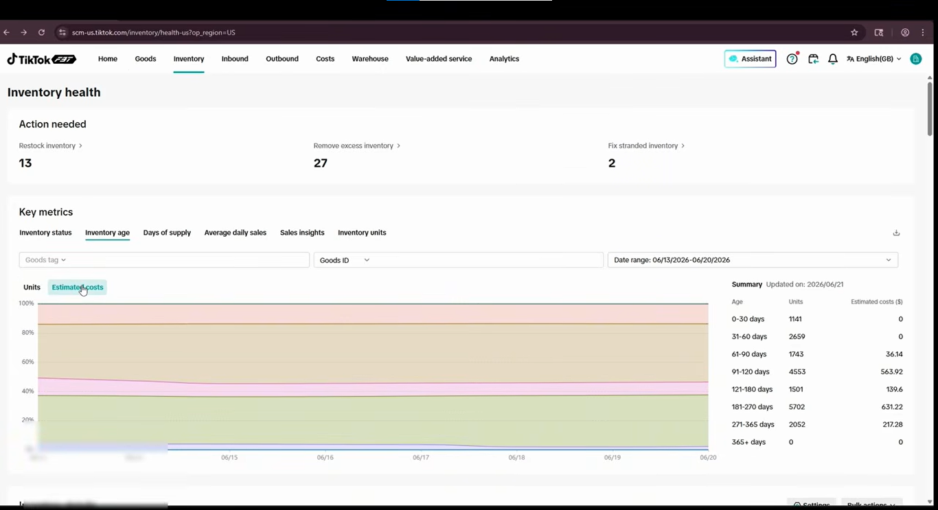Open the browser three-dot menu
The height and width of the screenshot is (510, 938).
point(923,32)
